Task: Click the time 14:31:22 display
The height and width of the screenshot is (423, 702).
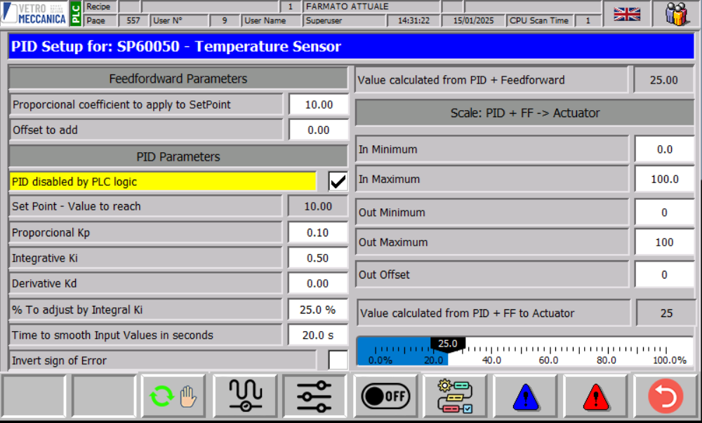Action: coord(413,20)
